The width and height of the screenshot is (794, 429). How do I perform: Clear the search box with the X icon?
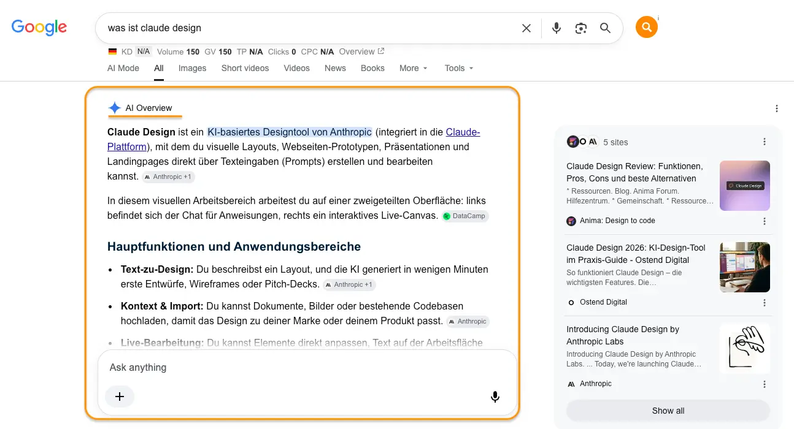[526, 28]
